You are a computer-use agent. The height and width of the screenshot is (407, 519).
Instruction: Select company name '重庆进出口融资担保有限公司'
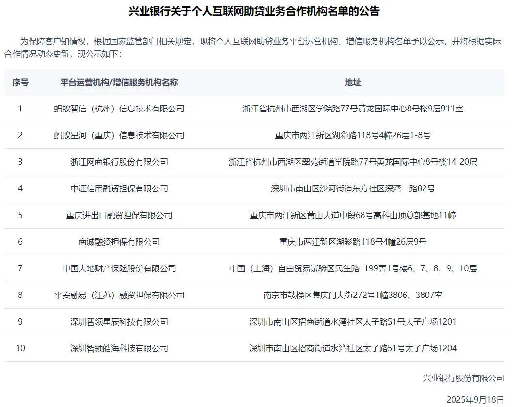[x=119, y=215]
